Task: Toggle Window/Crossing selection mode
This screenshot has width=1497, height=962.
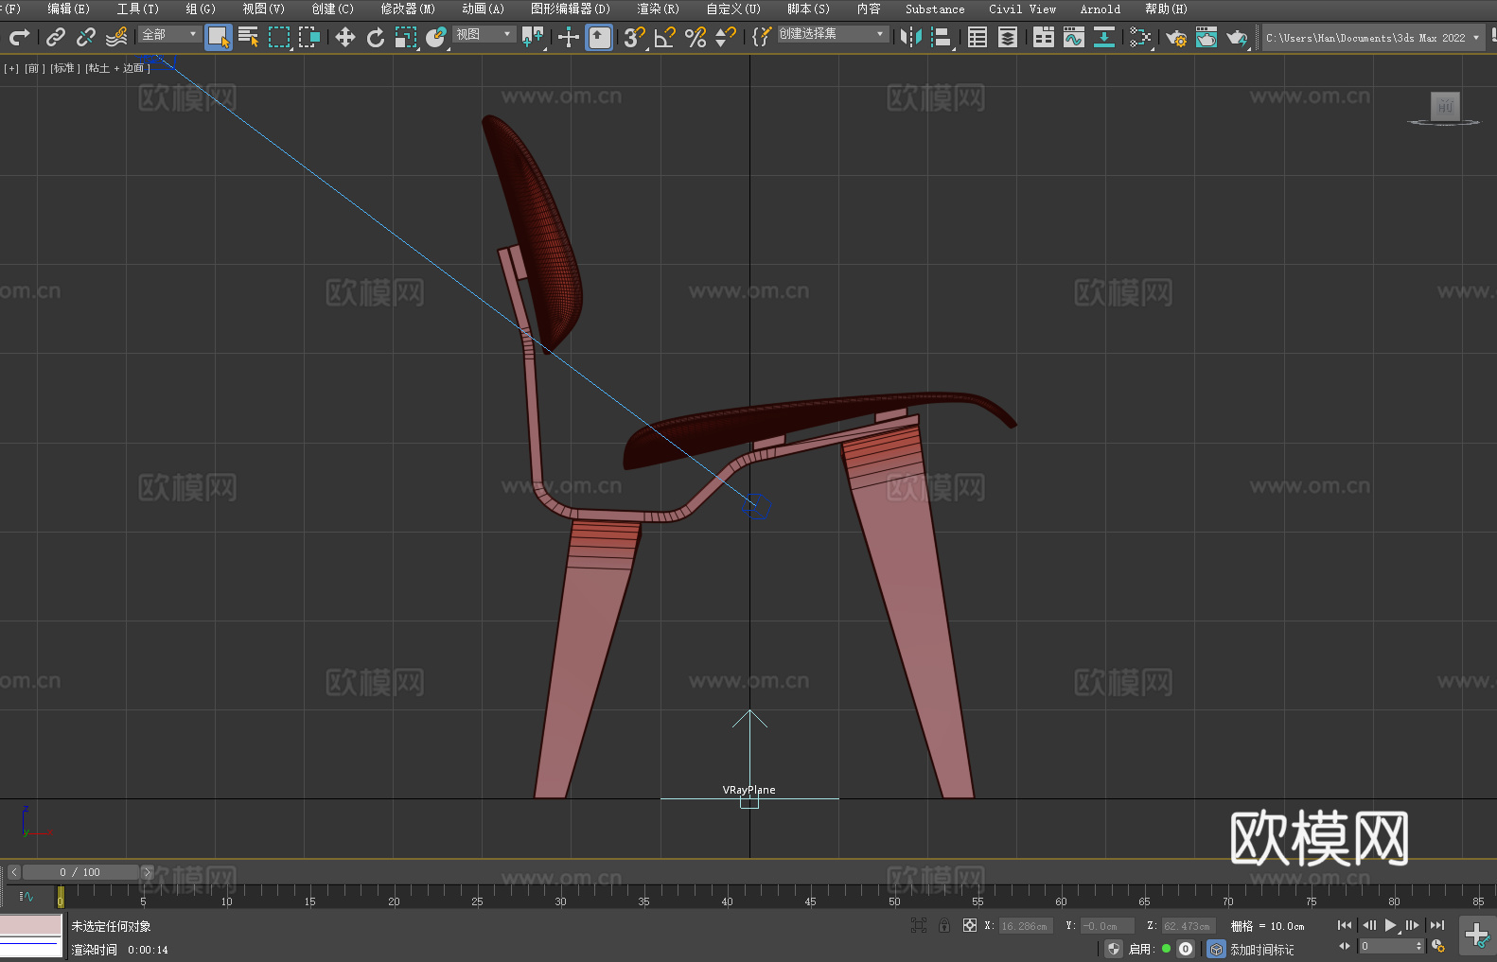Action: tap(309, 37)
